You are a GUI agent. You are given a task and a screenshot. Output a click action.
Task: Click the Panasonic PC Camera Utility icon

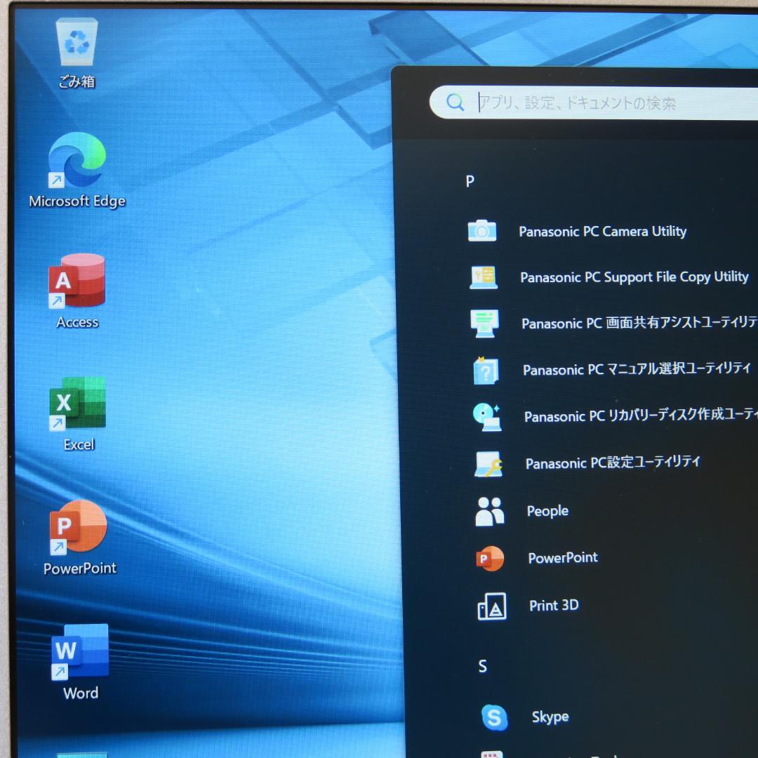(x=482, y=231)
